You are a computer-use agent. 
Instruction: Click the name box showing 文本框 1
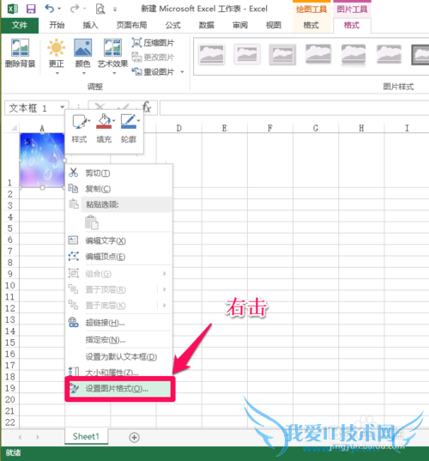tap(33, 108)
